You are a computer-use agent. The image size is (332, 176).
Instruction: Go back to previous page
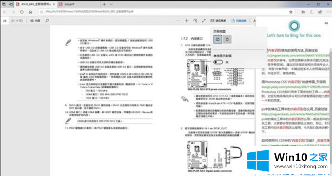click(5, 12)
